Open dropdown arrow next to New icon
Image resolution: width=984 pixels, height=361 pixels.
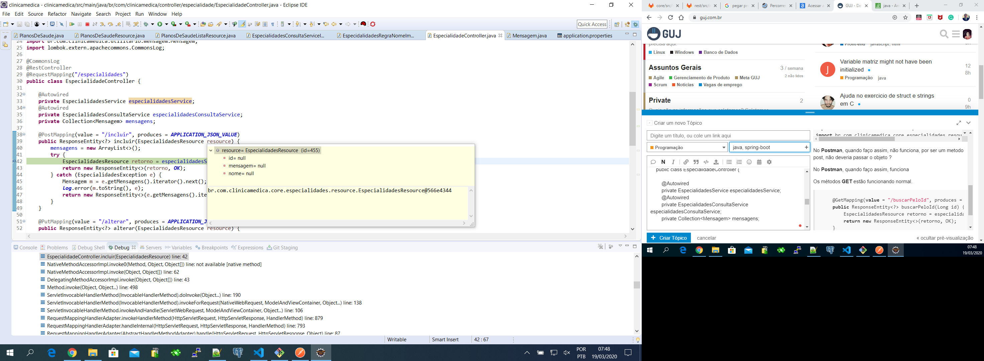[12, 24]
